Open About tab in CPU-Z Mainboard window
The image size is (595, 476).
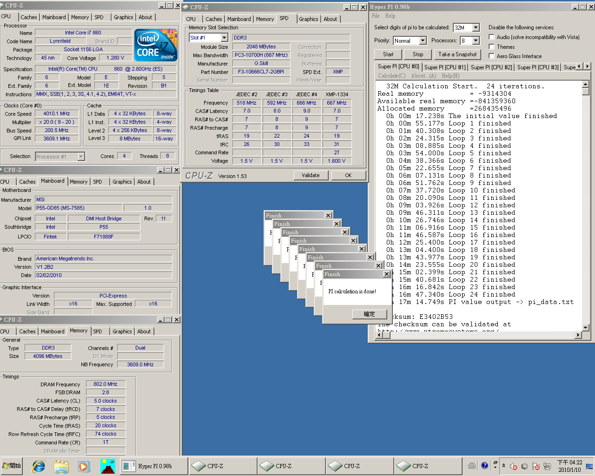click(144, 182)
